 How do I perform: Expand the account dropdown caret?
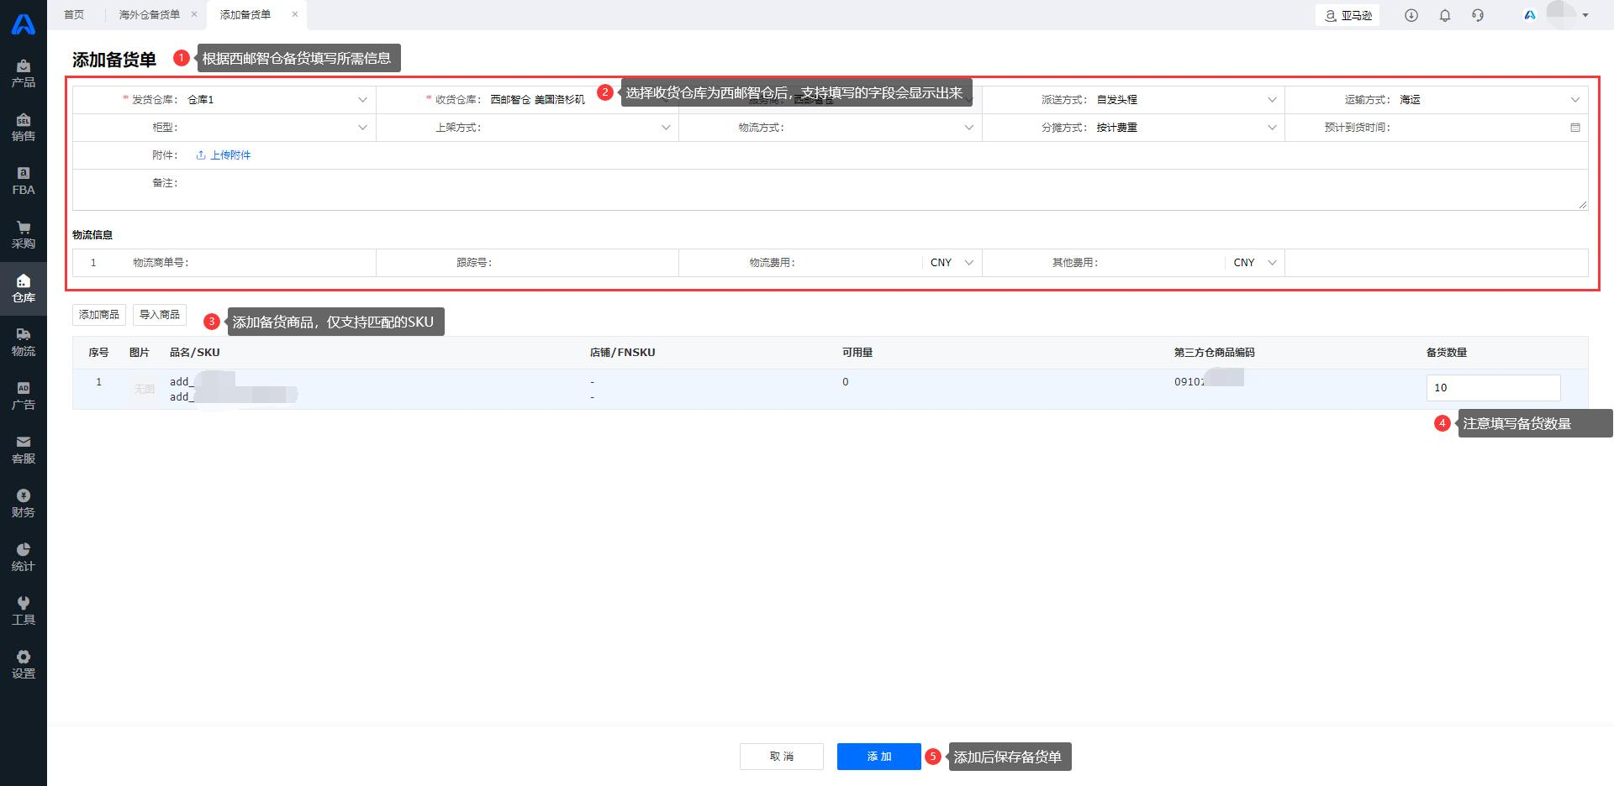[1585, 15]
